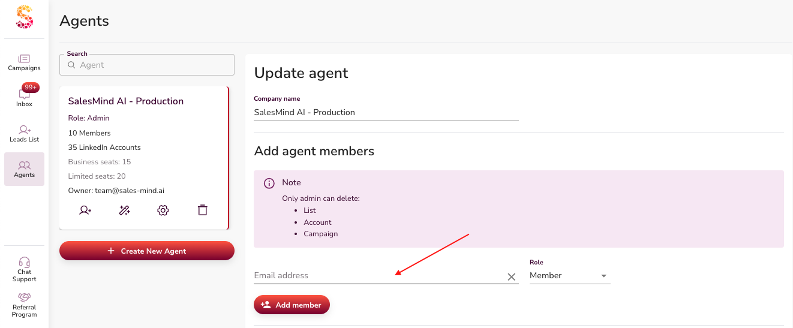The width and height of the screenshot is (793, 328).
Task: Open Campaigns in the left sidebar
Action: (x=24, y=62)
